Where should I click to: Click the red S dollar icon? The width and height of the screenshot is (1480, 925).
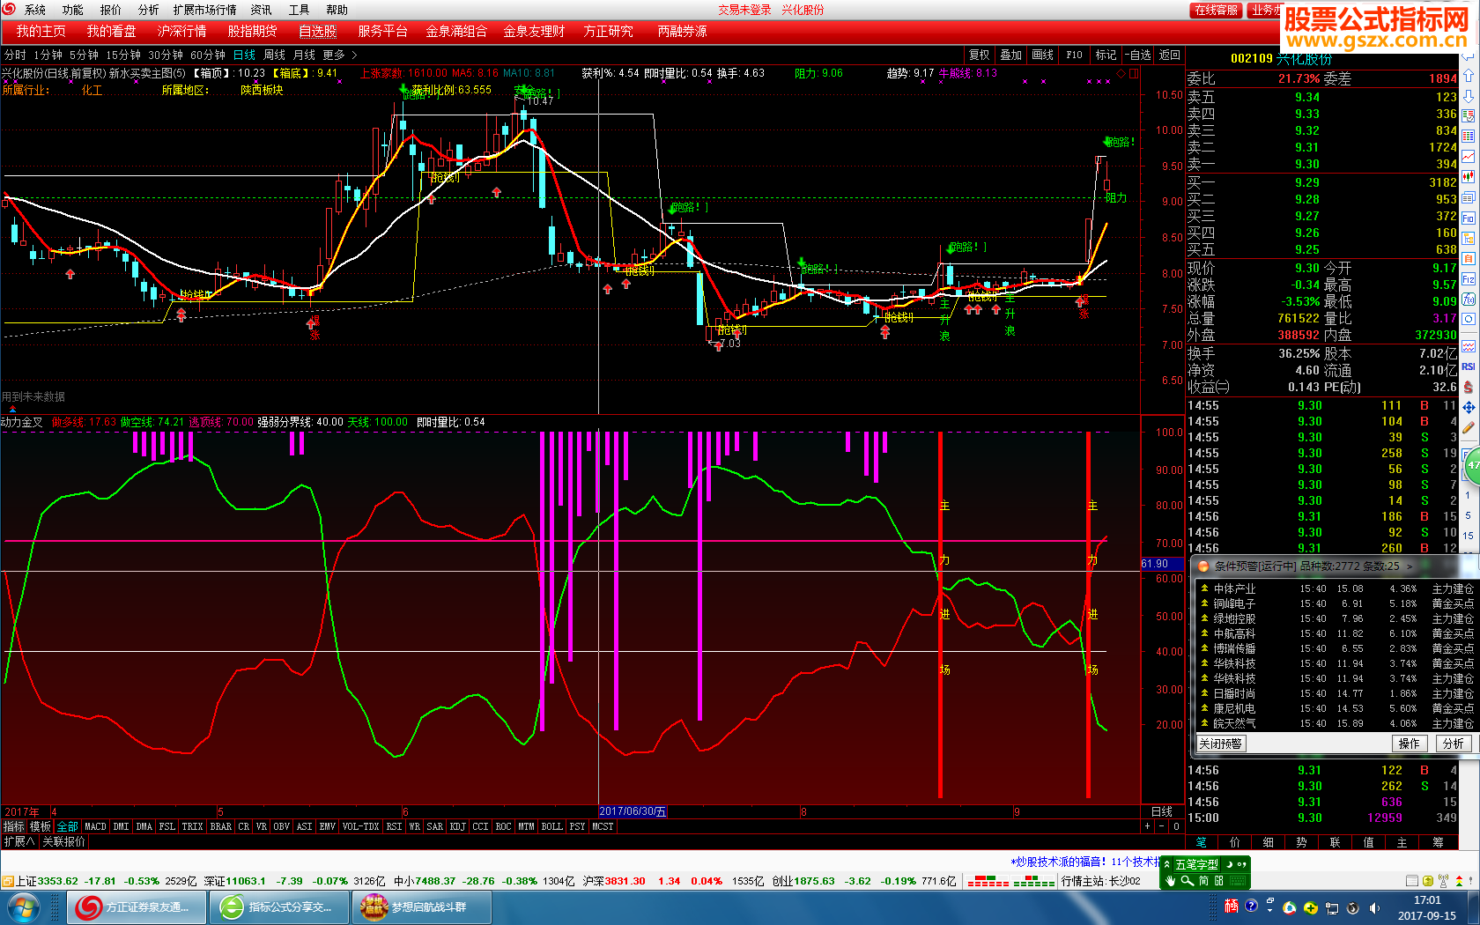coord(1469,387)
